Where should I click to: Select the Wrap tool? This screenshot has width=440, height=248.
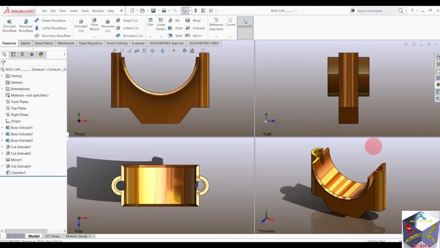193,21
